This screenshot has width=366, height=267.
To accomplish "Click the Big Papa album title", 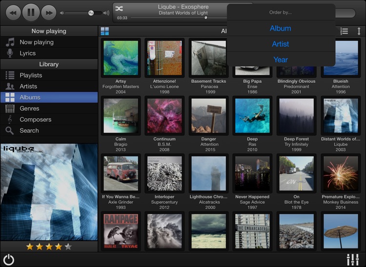I will [252, 81].
